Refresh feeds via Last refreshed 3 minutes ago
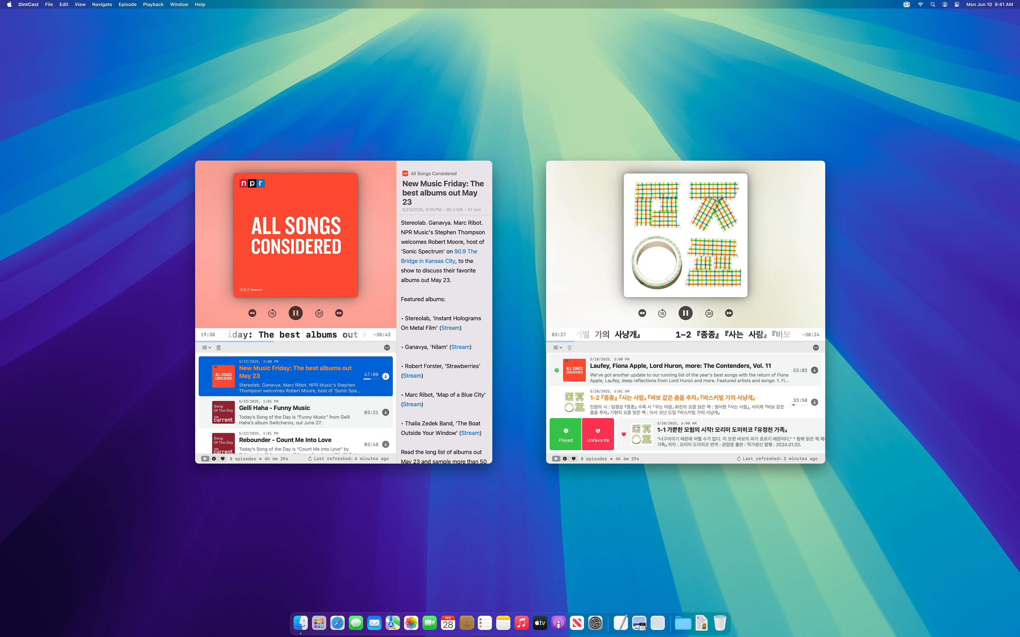Screen dimensions: 1020x637 tap(777, 459)
